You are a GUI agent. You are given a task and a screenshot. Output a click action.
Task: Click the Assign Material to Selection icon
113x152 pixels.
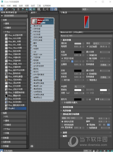[13, 9]
